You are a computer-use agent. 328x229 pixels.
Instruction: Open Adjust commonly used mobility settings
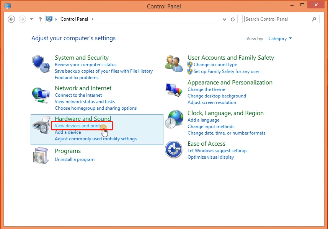[x=96, y=139]
